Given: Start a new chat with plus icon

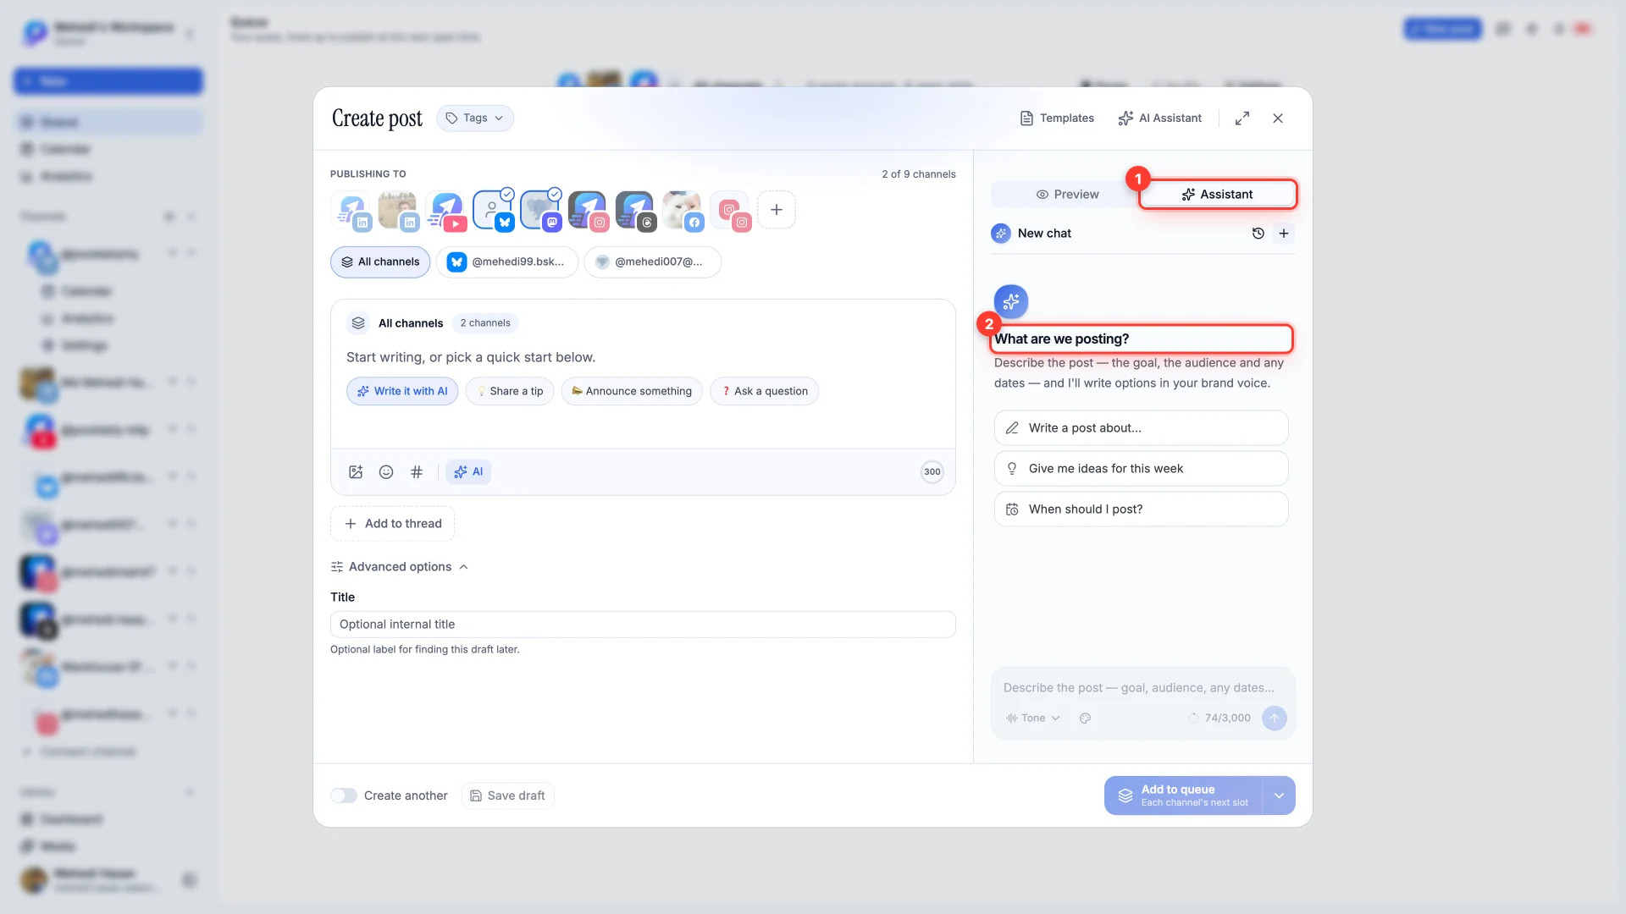Looking at the screenshot, I should point(1284,234).
